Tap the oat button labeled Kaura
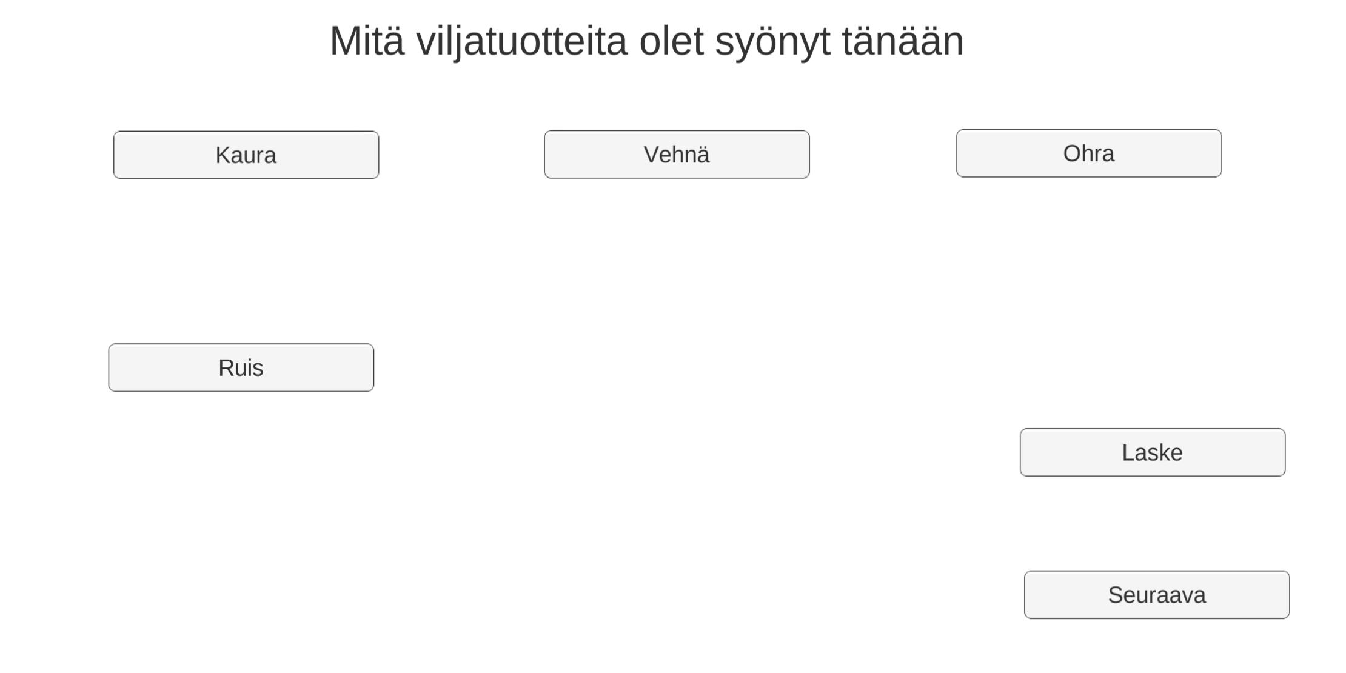Screen dimensions: 1346x673 [246, 155]
